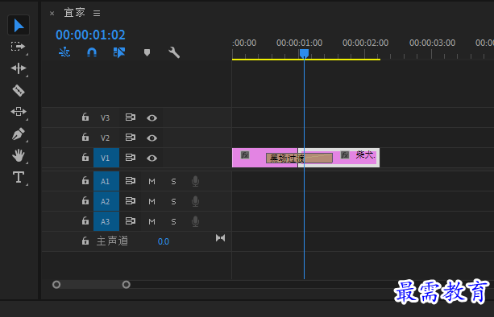Hide track V3 output eye
This screenshot has height=317, width=494.
(x=152, y=118)
